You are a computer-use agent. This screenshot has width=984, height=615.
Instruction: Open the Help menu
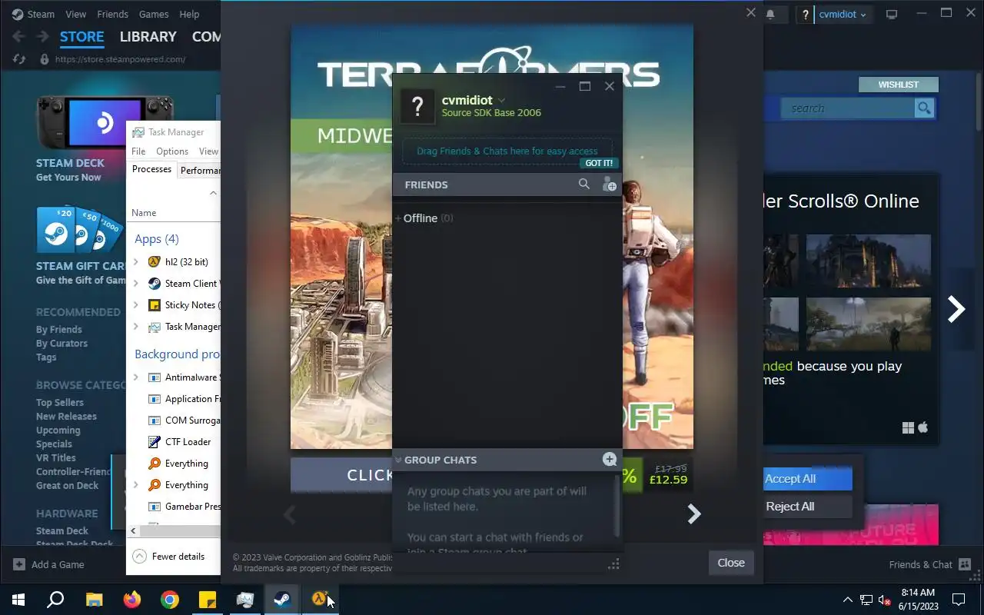[x=189, y=14]
